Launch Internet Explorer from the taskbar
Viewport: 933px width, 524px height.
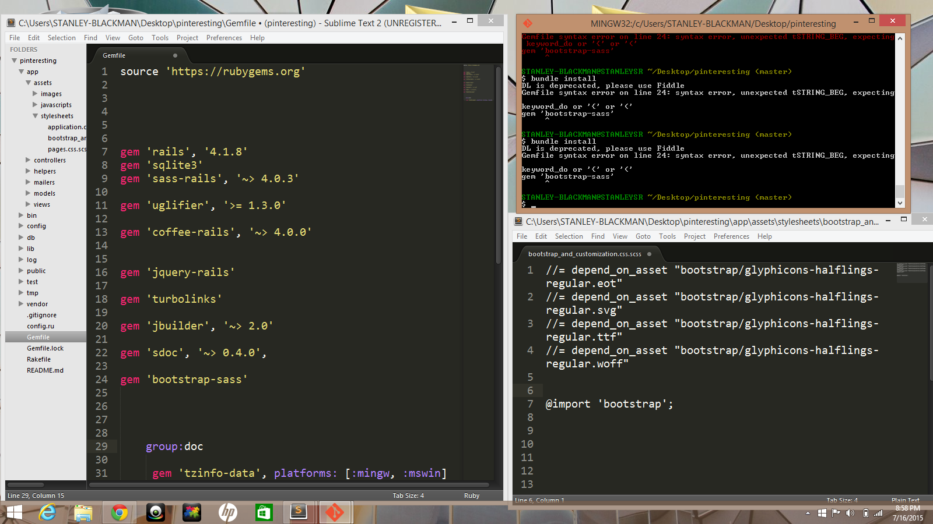[x=47, y=512]
